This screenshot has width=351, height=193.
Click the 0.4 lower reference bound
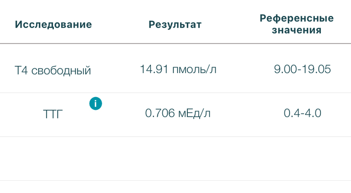(x=291, y=113)
